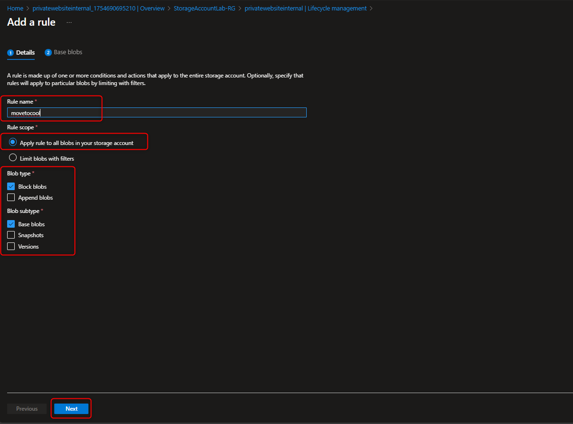The width and height of the screenshot is (573, 424).
Task: Click the Overview breadcrumb link
Action: [152, 8]
